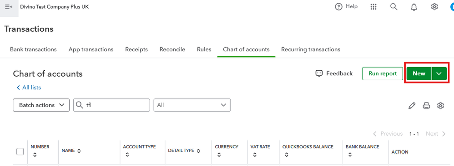
Task: Open the header settings gear
Action: click(434, 7)
